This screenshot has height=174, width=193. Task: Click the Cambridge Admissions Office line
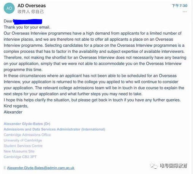click(x=27, y=135)
